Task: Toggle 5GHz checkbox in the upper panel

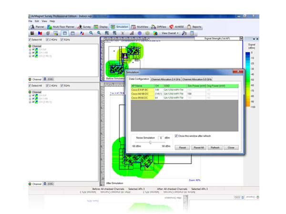Action: [62, 39]
